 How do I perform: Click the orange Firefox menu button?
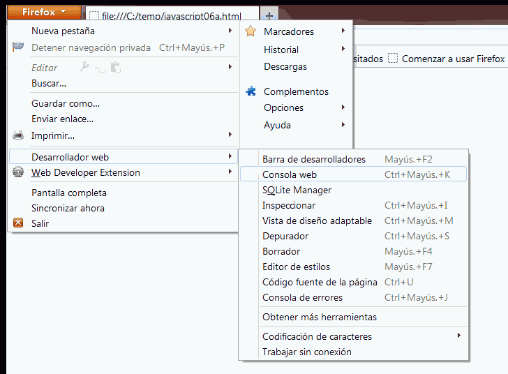44,12
